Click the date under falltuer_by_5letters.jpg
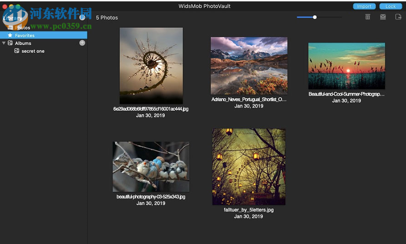Screen dimensions: 406x244 249,216
